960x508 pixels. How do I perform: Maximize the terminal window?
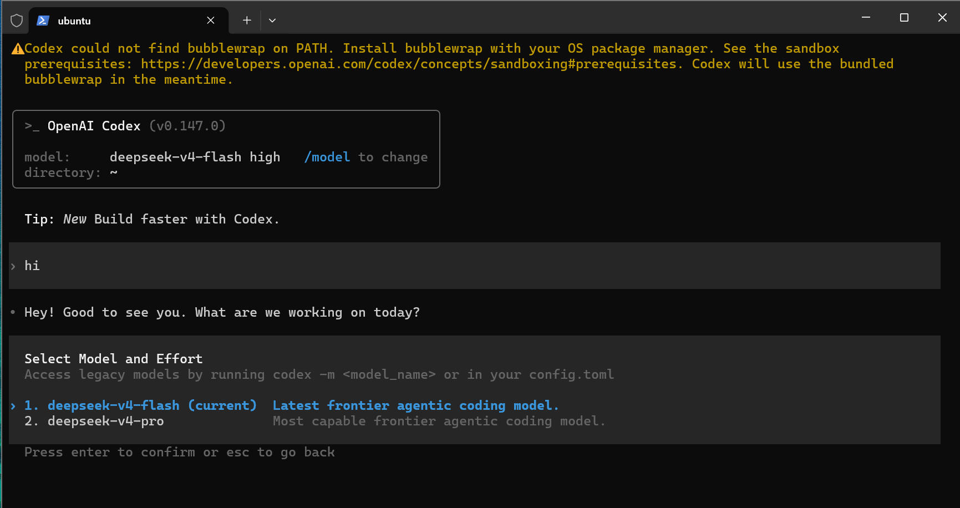pos(904,18)
